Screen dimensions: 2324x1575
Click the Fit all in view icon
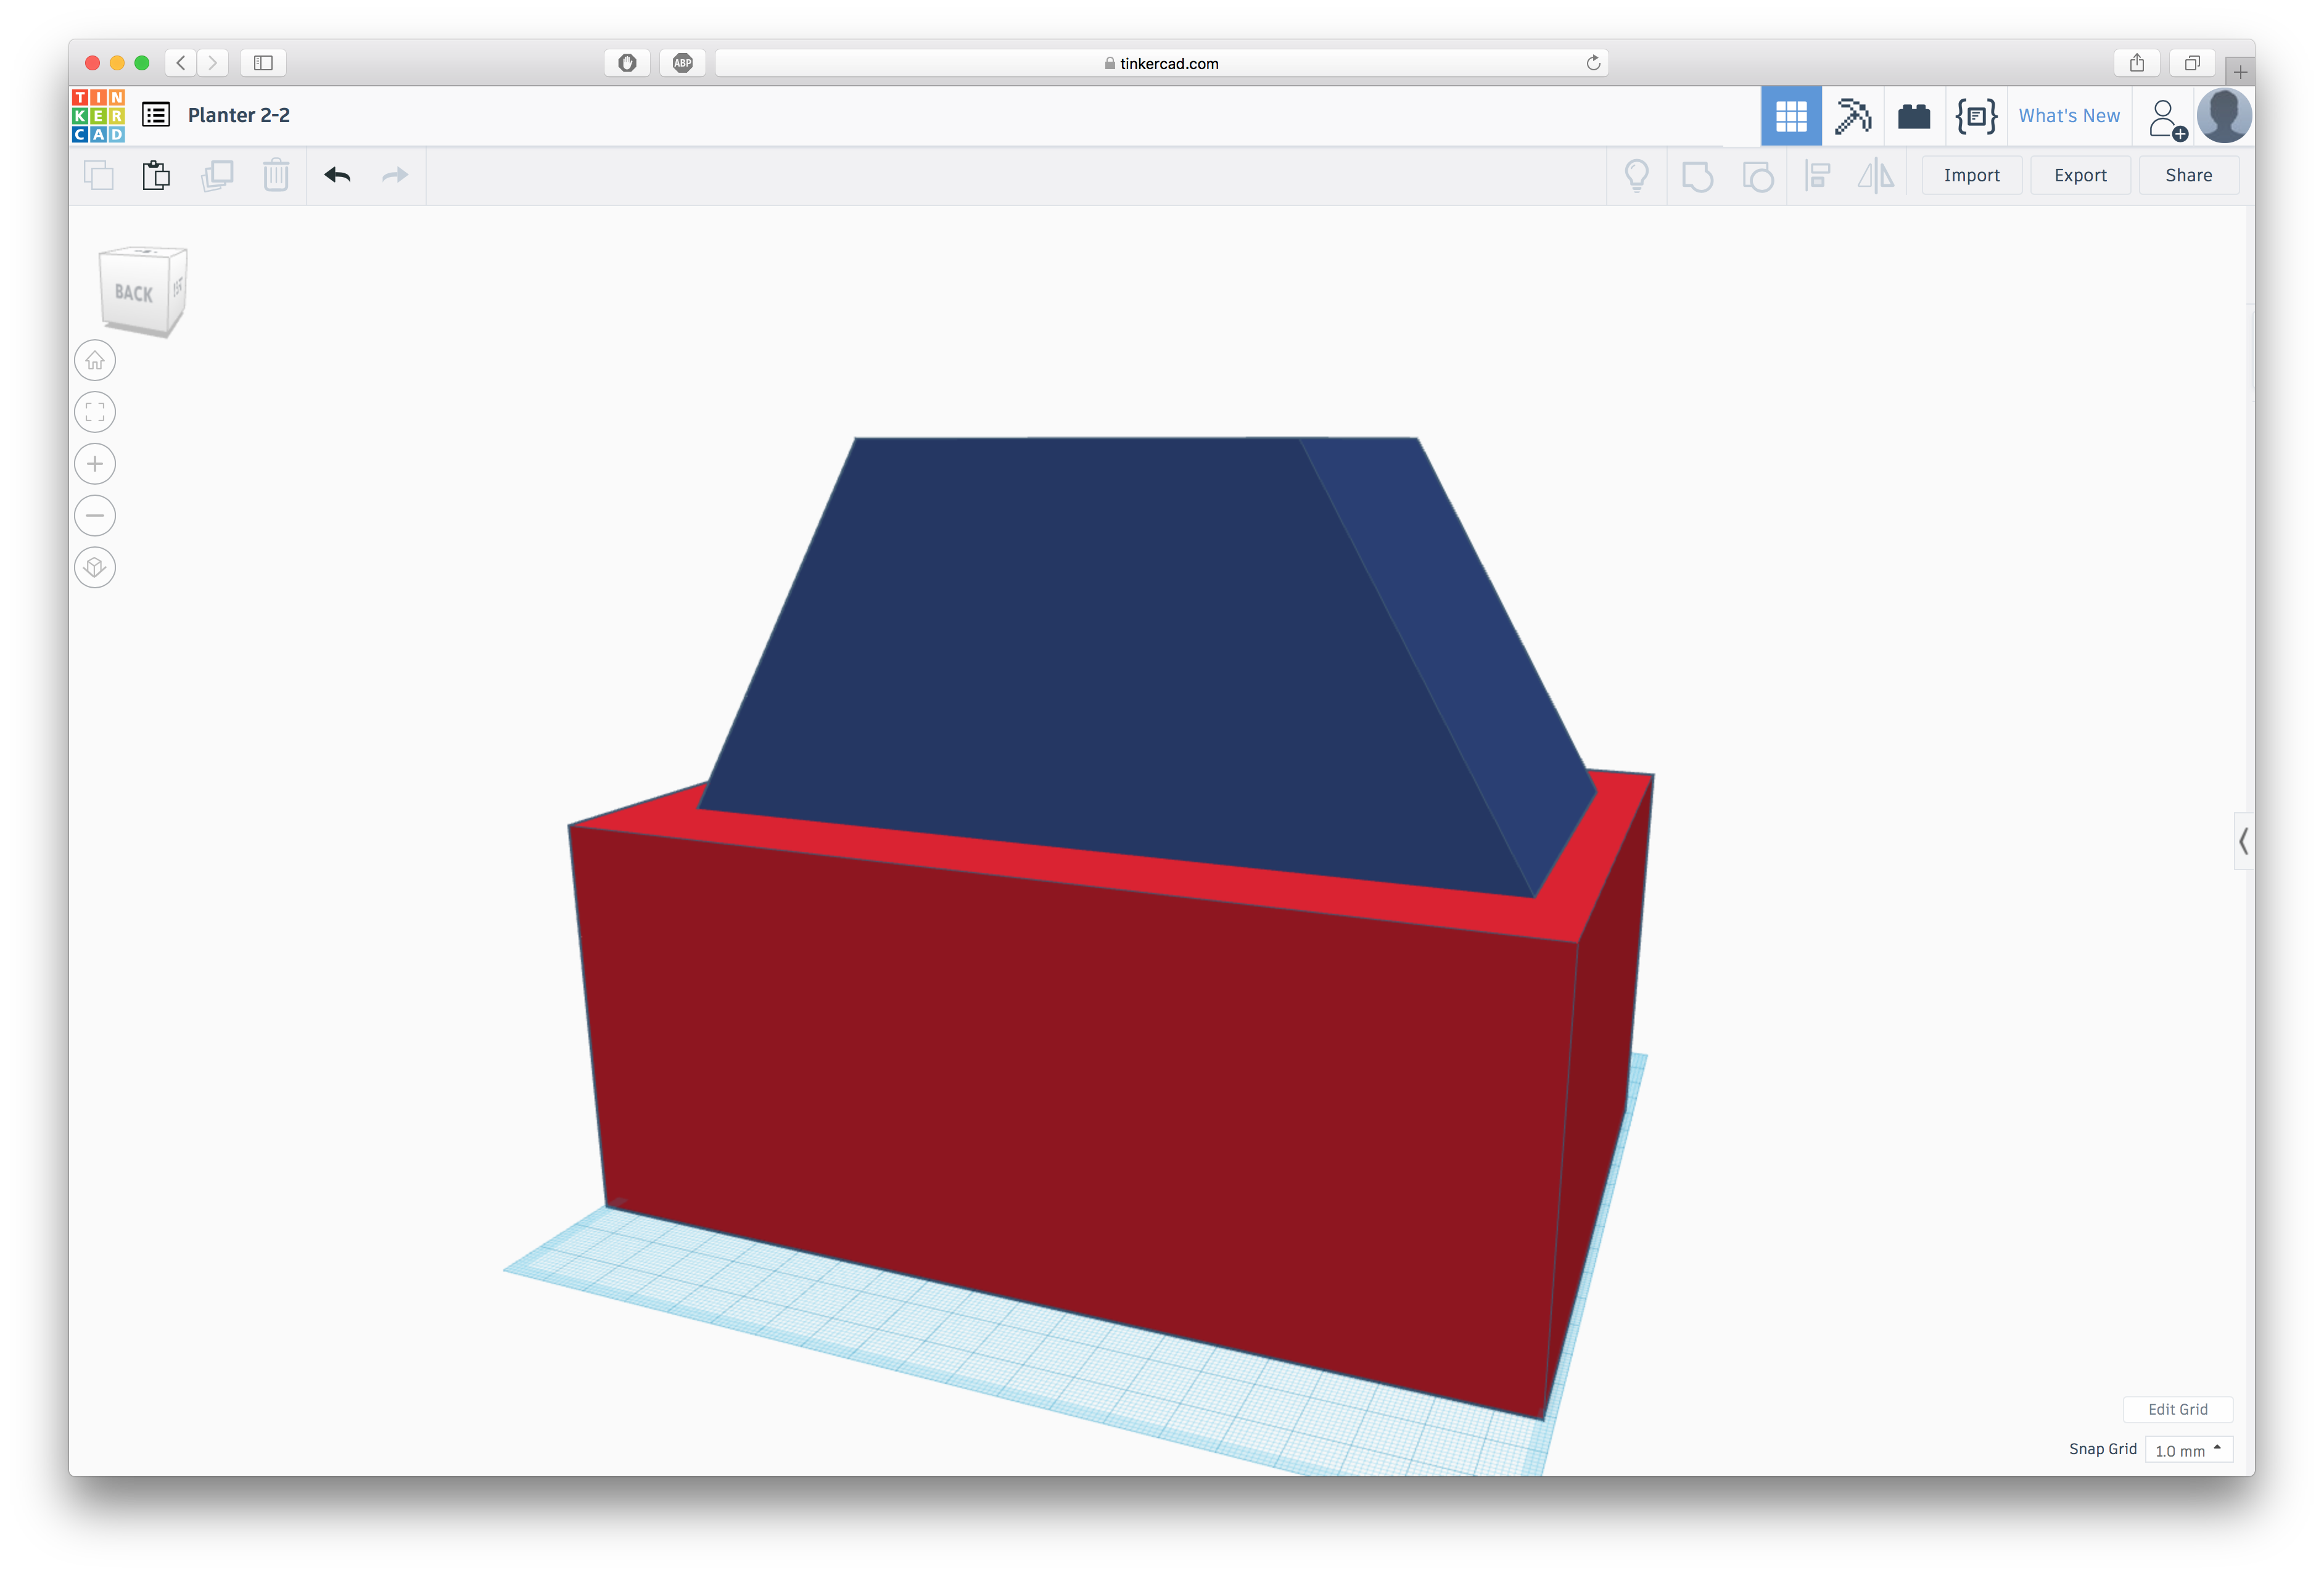pyautogui.click(x=95, y=412)
